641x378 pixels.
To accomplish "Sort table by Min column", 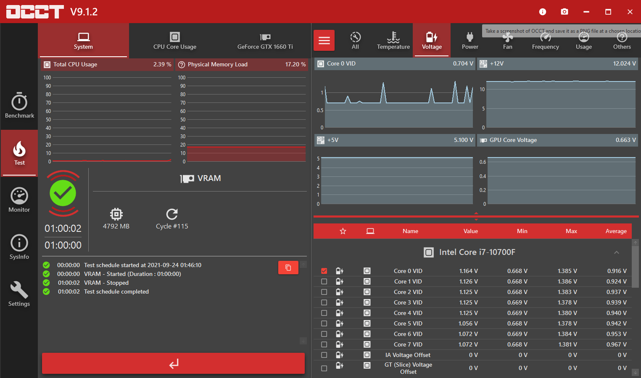I will 522,231.
